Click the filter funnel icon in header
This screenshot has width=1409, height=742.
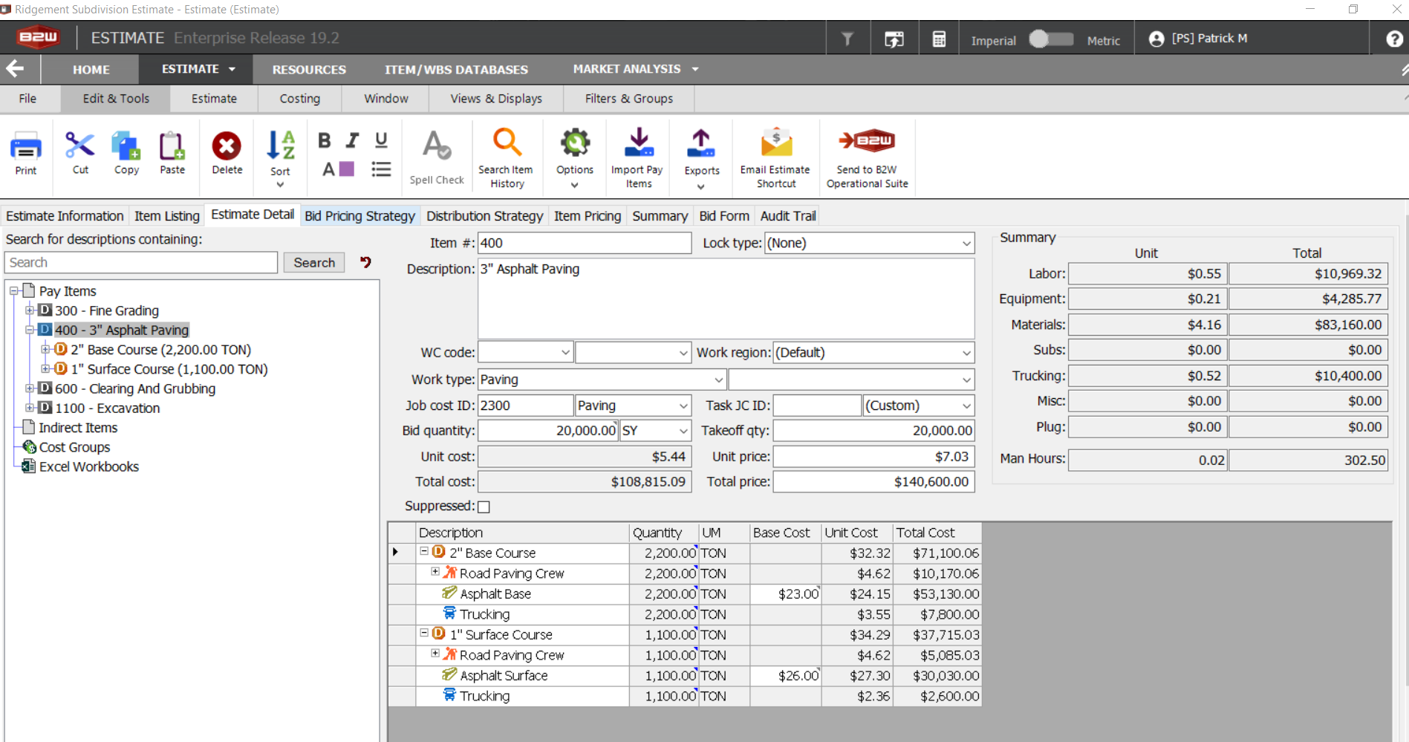(x=847, y=39)
